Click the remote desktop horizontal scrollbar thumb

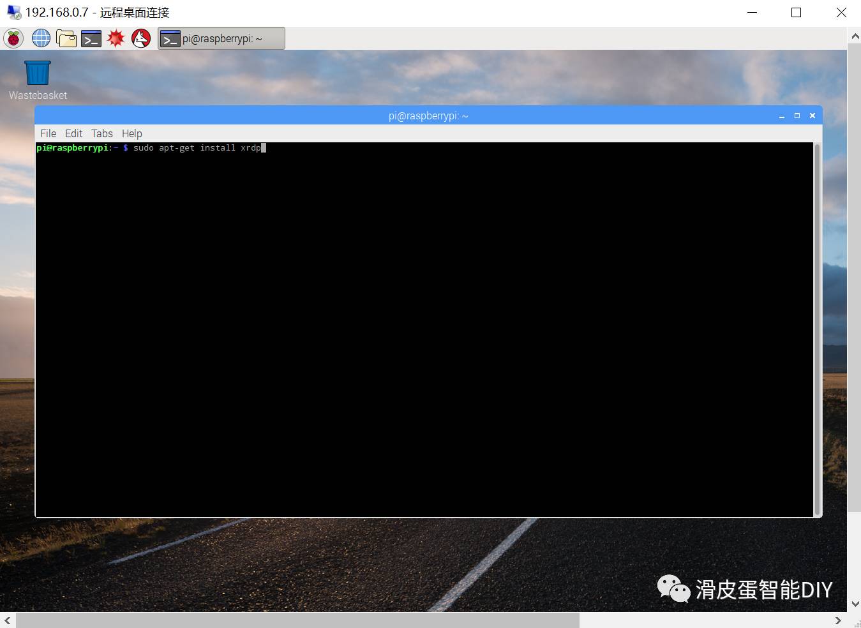pos(298,620)
